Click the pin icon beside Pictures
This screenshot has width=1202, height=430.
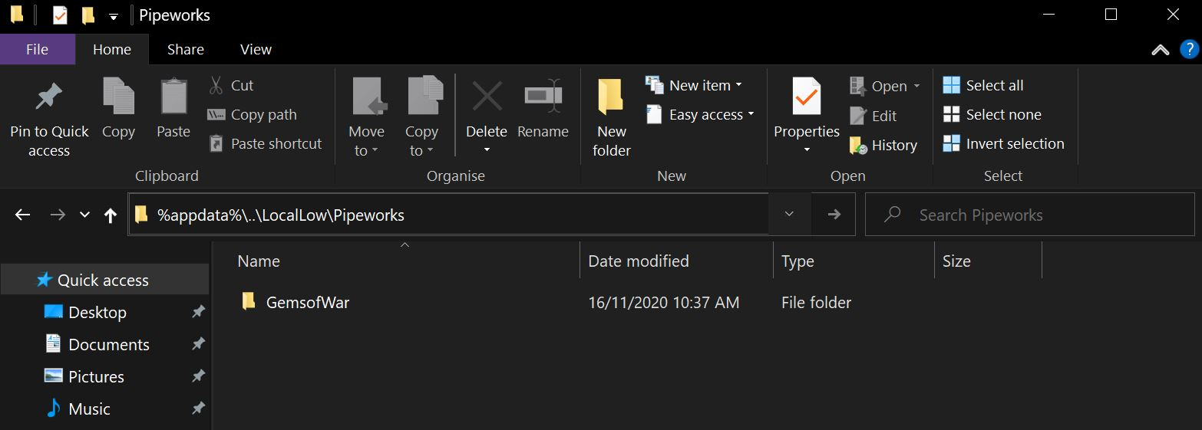tap(198, 376)
